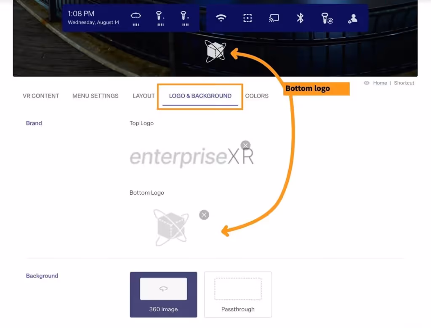This screenshot has height=328, width=431.
Task: Open the MENU SETTINGS tab
Action: point(96,96)
